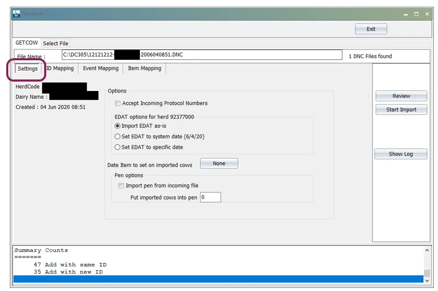Open the Event Mapping tab

pos(101,69)
